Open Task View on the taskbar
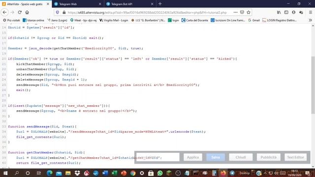 click(x=39, y=173)
